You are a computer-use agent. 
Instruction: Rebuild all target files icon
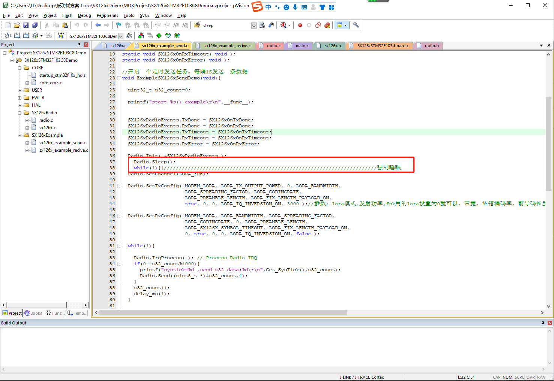pyautogui.click(x=26, y=36)
